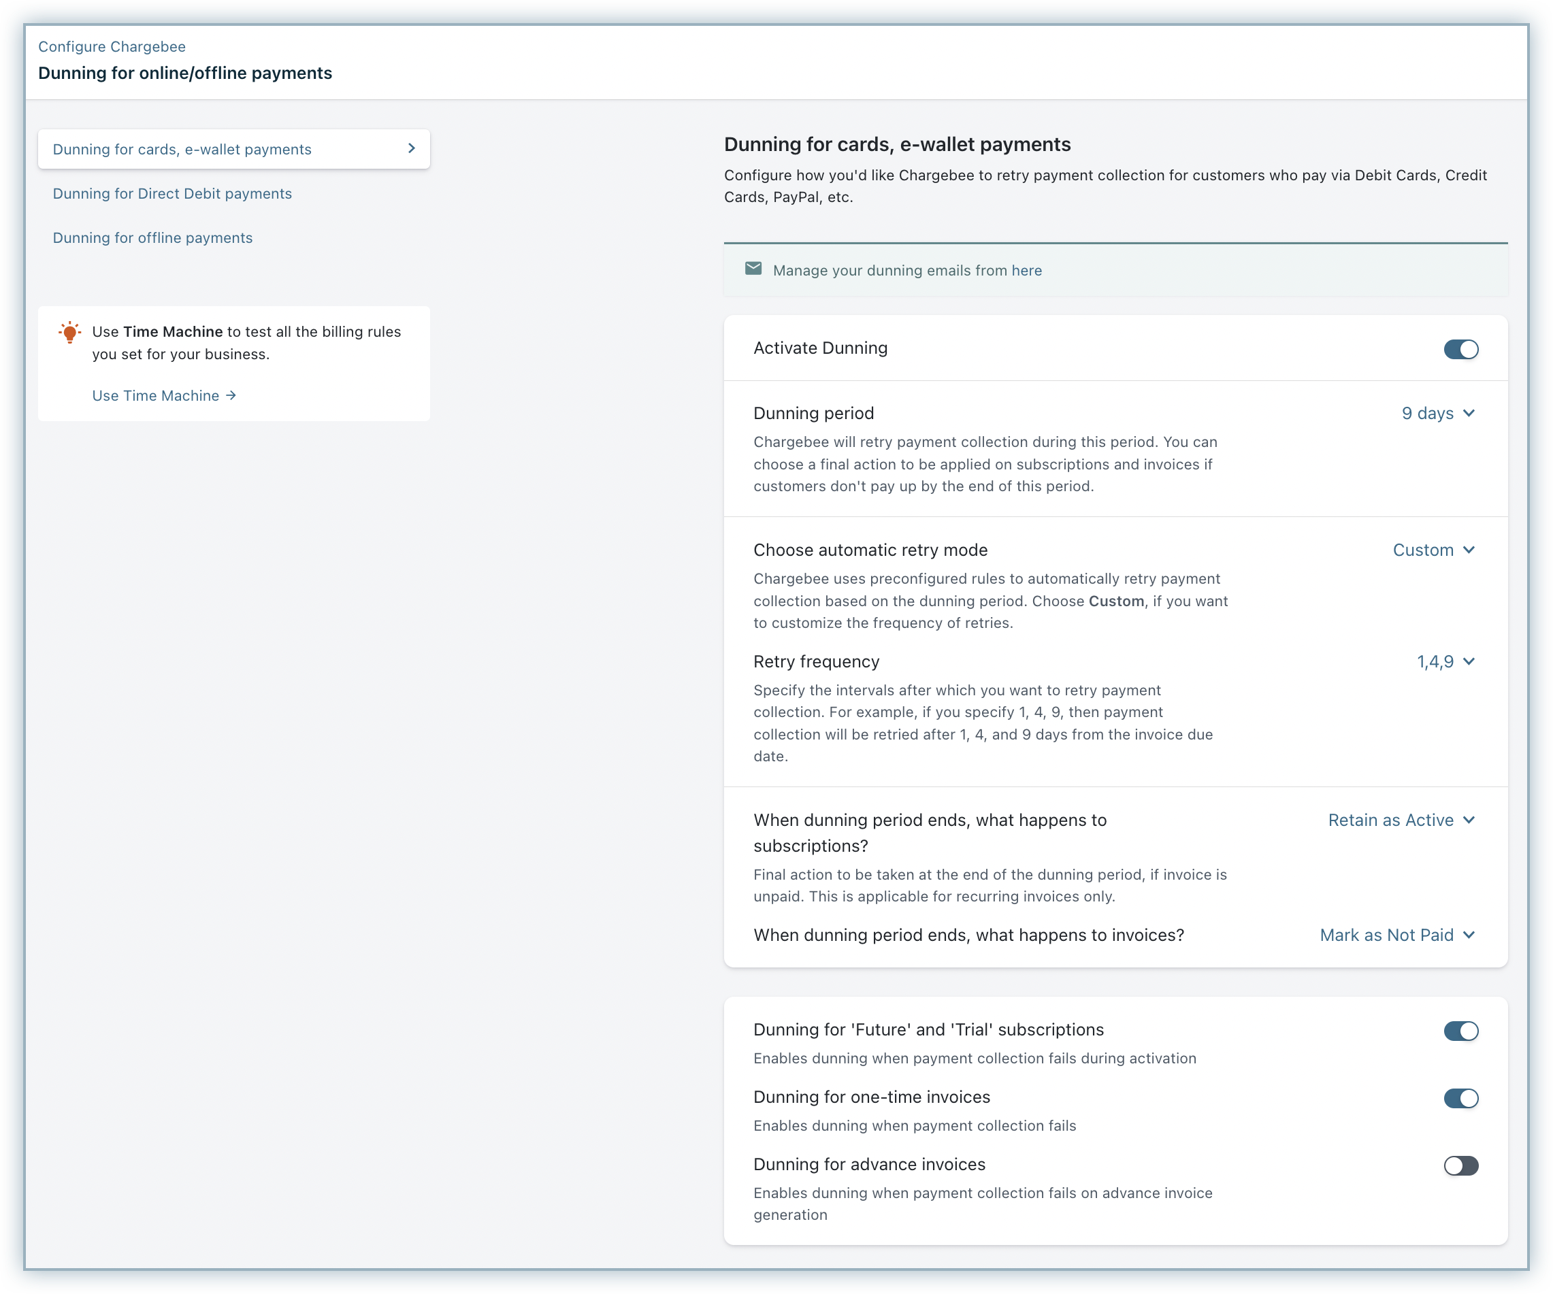This screenshot has height=1294, width=1553.
Task: Click the chevron arrow next to 1,4,9
Action: [x=1469, y=662]
